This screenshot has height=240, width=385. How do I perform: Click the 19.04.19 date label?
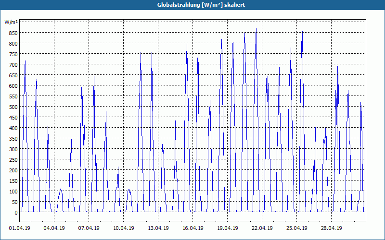pyautogui.click(x=227, y=228)
